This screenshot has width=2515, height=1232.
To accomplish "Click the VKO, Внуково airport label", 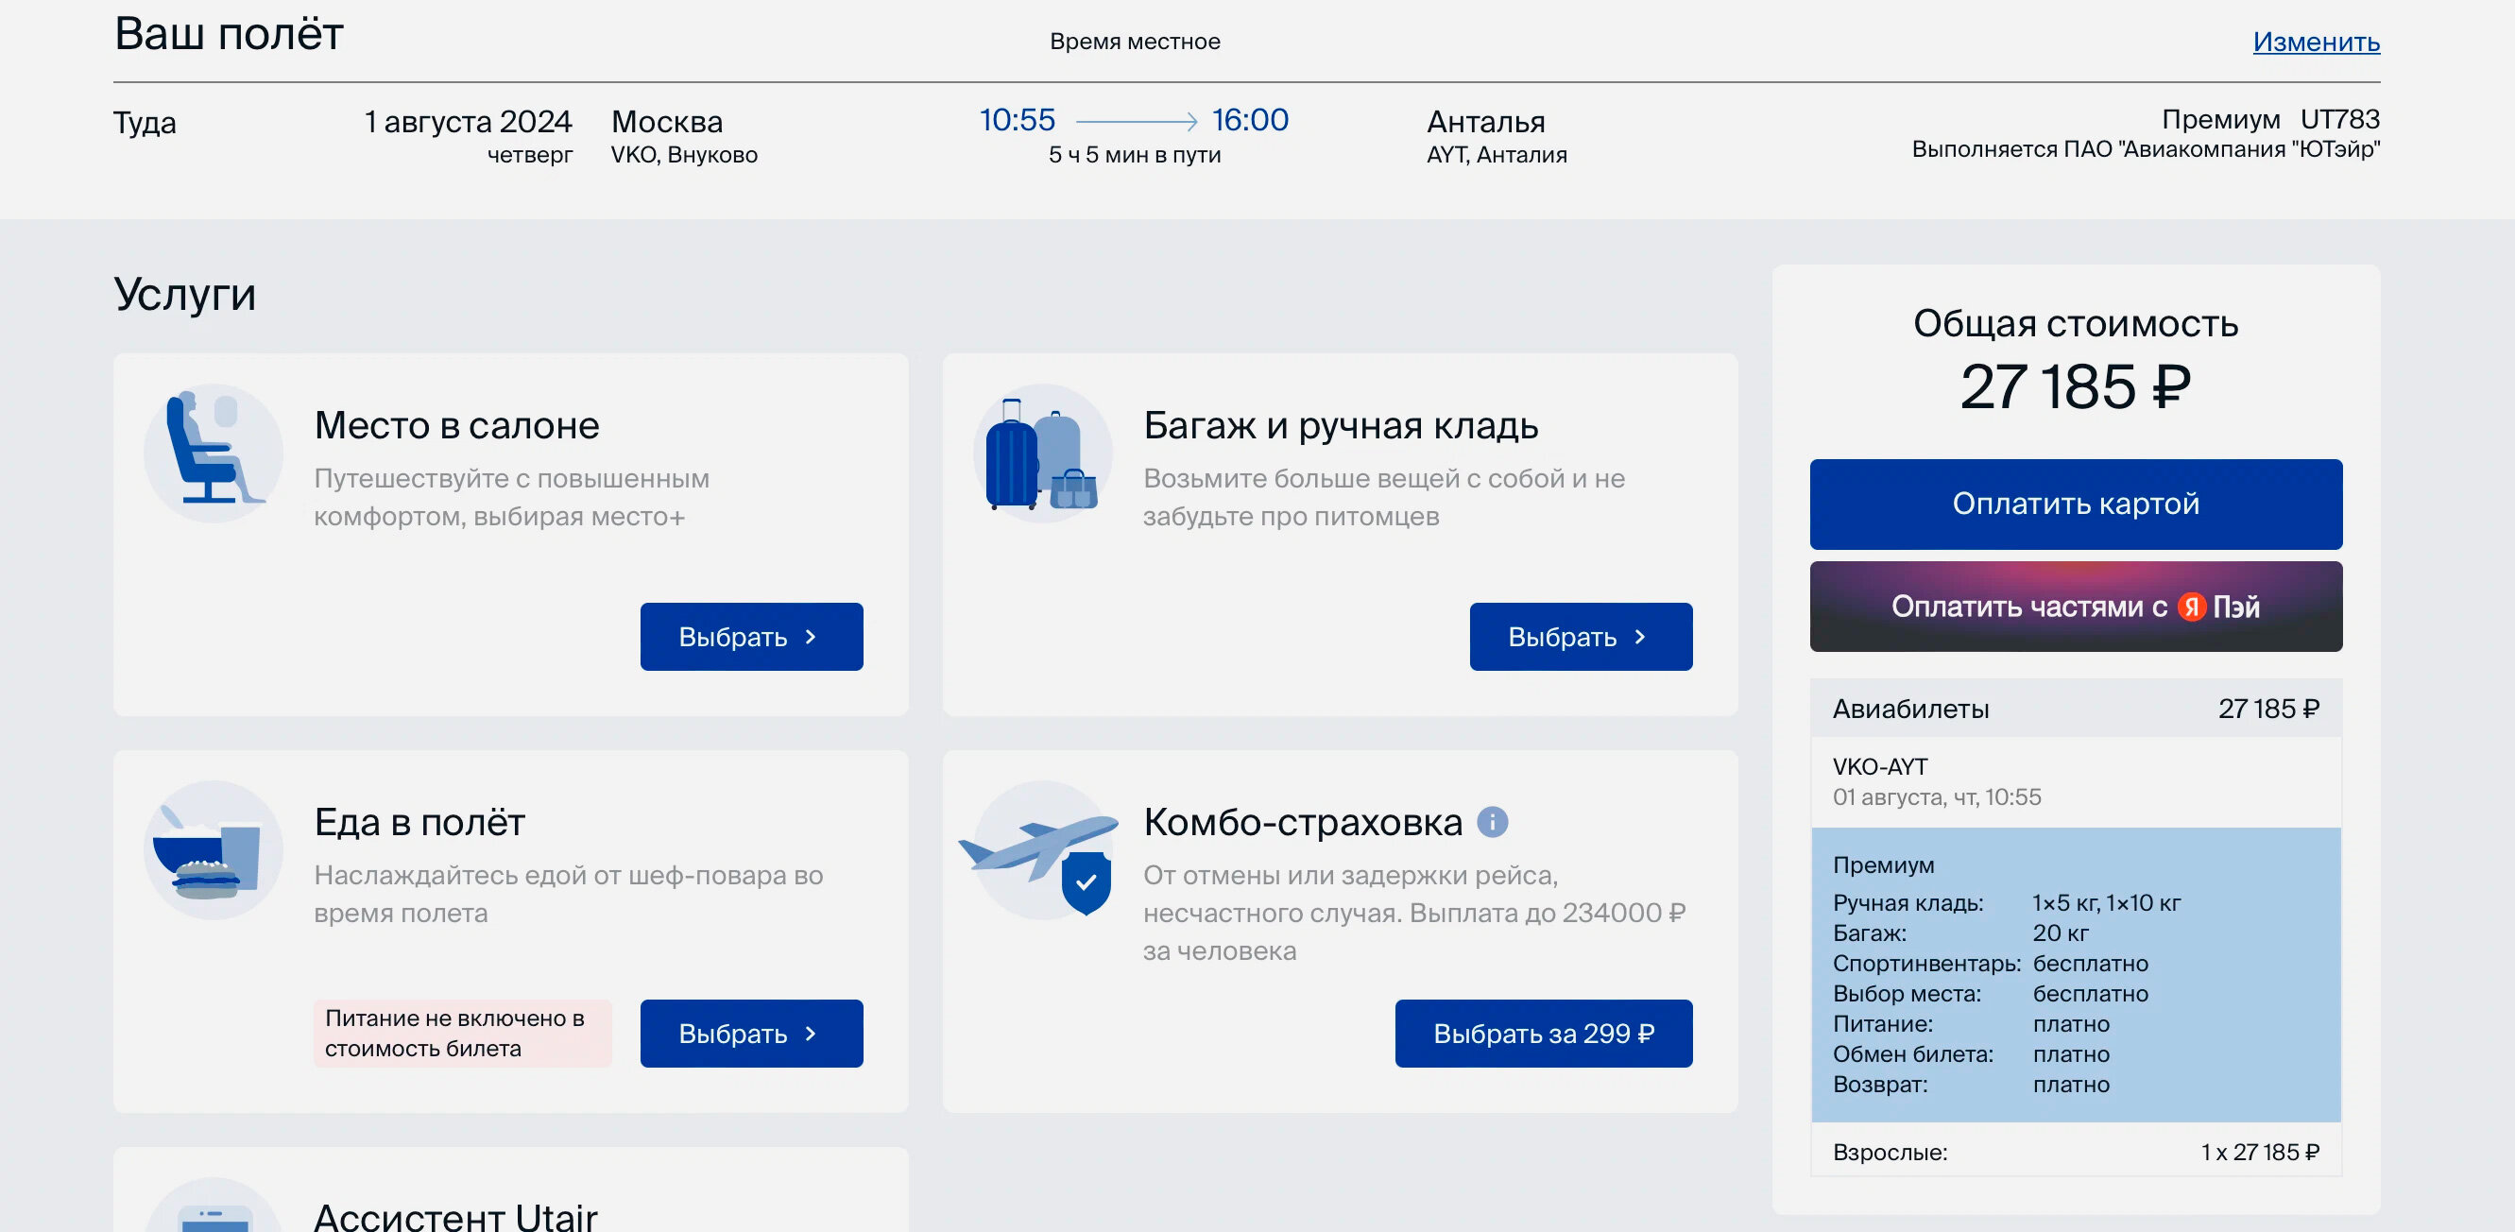I will click(x=683, y=155).
